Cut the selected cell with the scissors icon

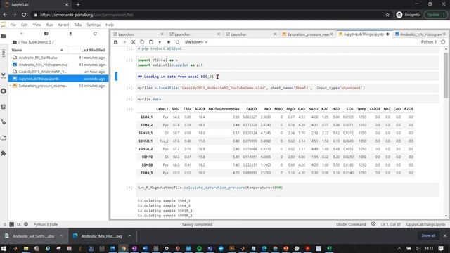click(x=133, y=42)
